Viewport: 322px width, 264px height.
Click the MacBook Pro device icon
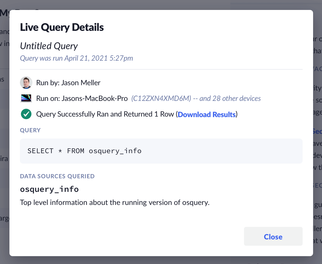coord(26,99)
